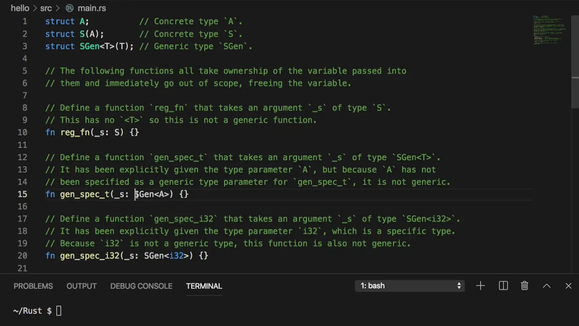Switch to the Output tab
This screenshot has height=326, width=579.
(x=81, y=286)
